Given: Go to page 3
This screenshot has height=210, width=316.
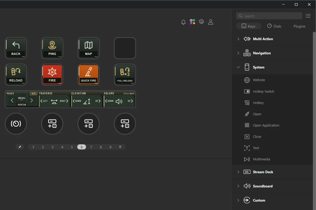Looking at the screenshot, I should tap(52, 147).
